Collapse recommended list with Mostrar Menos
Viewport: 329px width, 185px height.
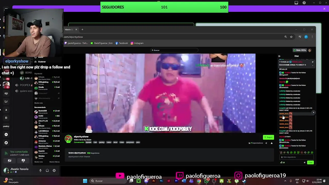(54, 162)
